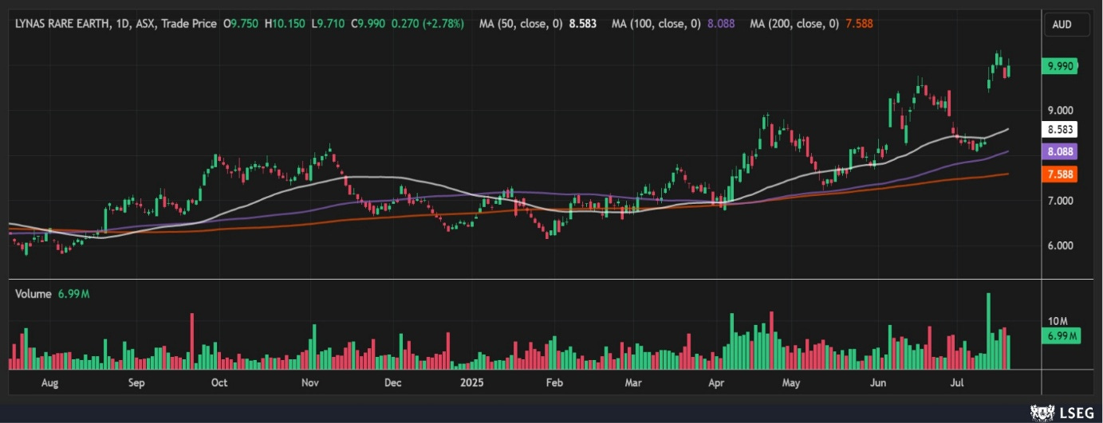
Task: Click the Jun label on time axis
Action: [x=878, y=383]
